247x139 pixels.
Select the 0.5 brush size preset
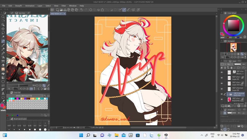(45, 124)
